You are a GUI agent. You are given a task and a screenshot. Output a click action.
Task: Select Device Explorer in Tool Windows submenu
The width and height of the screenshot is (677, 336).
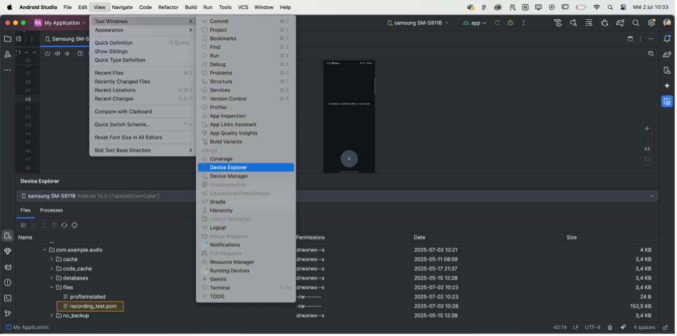[246, 167]
